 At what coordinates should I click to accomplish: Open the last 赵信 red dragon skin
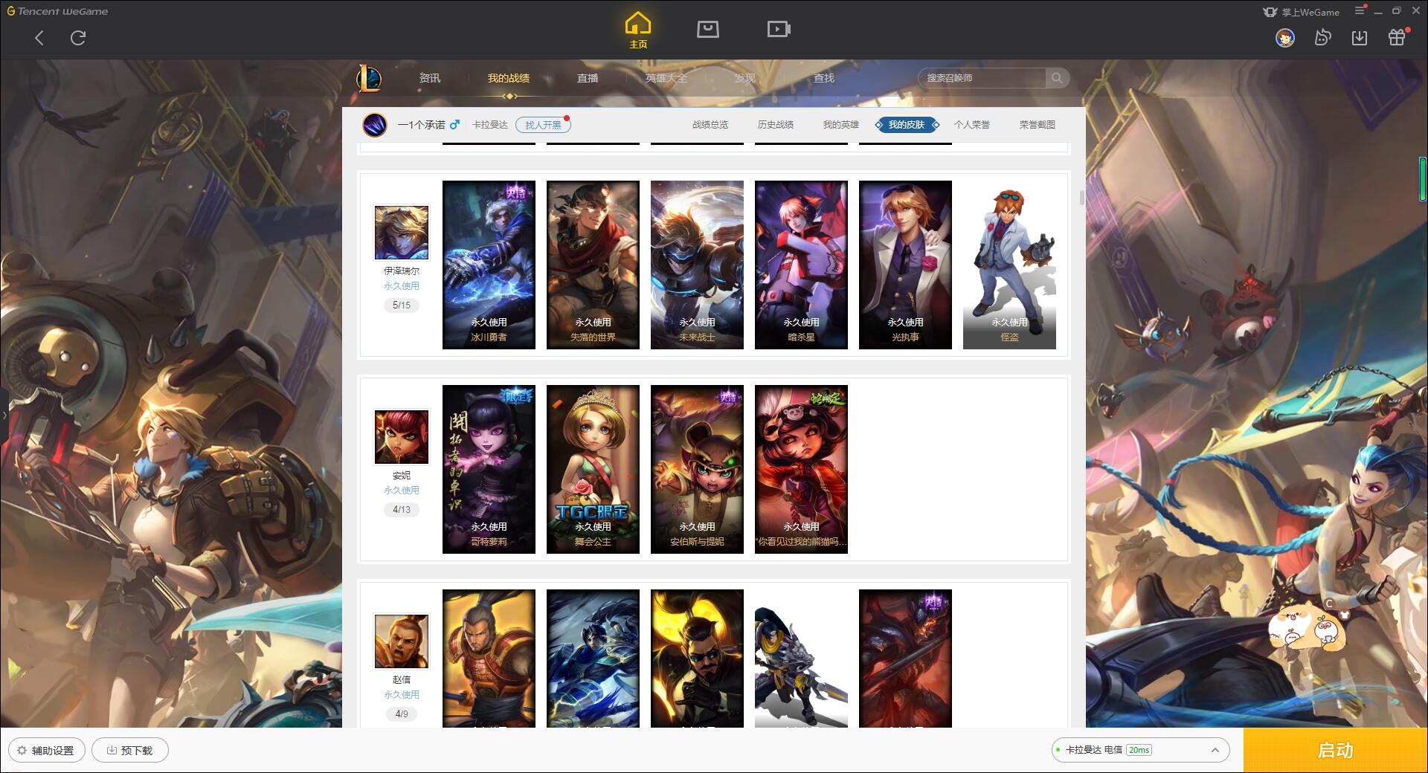[x=905, y=659]
